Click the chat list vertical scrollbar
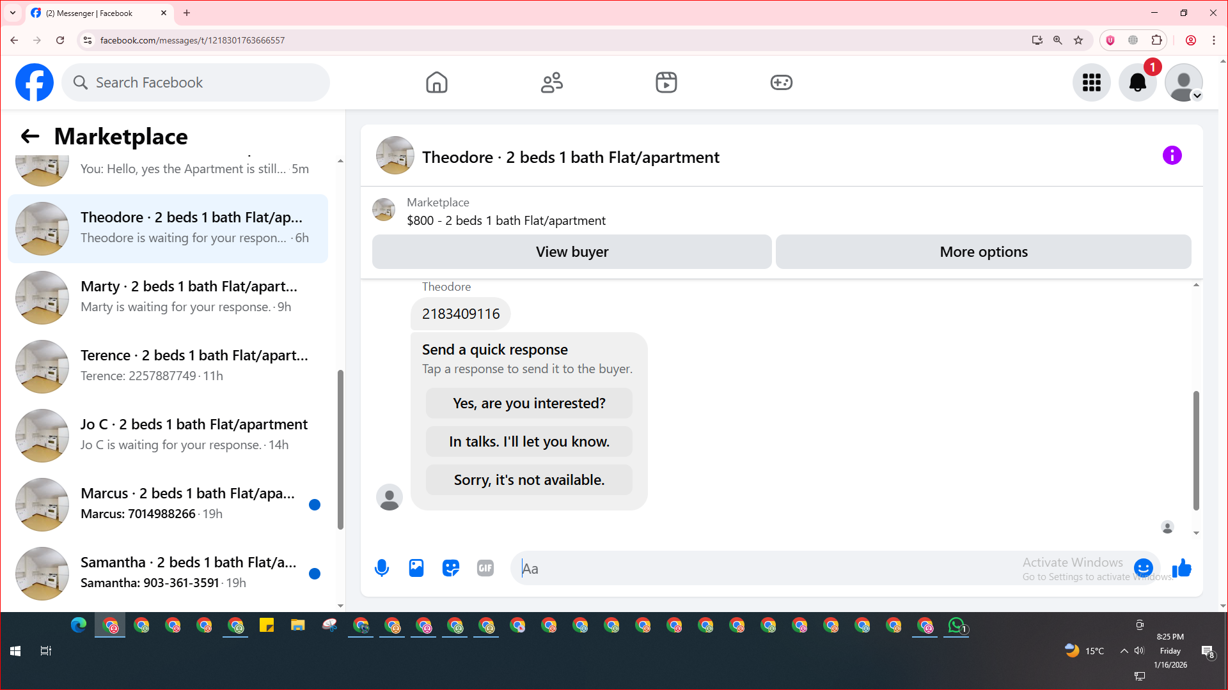This screenshot has height=690, width=1228. coord(340,450)
